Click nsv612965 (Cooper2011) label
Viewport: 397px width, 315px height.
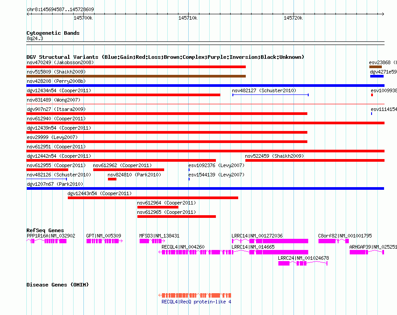166,212
